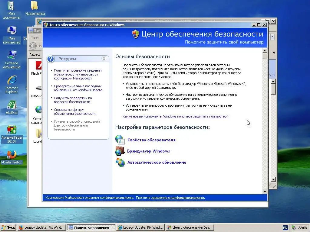310x232 pixels.
Task: Click the EN language indicator
Action: click(x=285, y=228)
